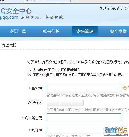Click the first password strength segment

[x=53, y=103]
